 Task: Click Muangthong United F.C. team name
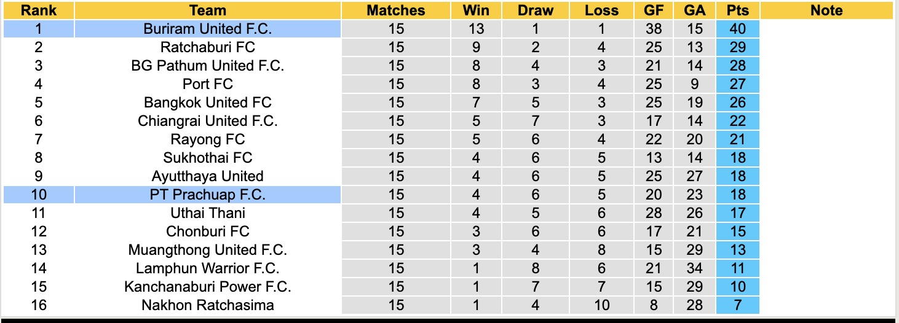point(207,250)
